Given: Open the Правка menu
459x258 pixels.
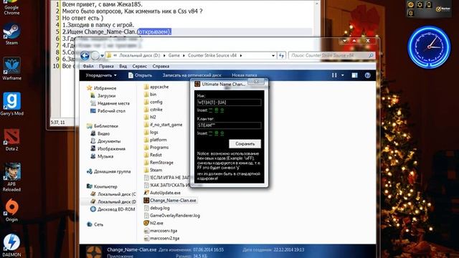Looking at the screenshot, I should (x=106, y=66).
